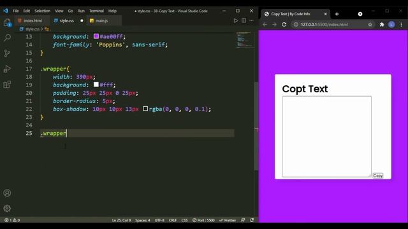This screenshot has height=229, width=408.
Task: Open the Chrome three-dot menu
Action: 401,24
